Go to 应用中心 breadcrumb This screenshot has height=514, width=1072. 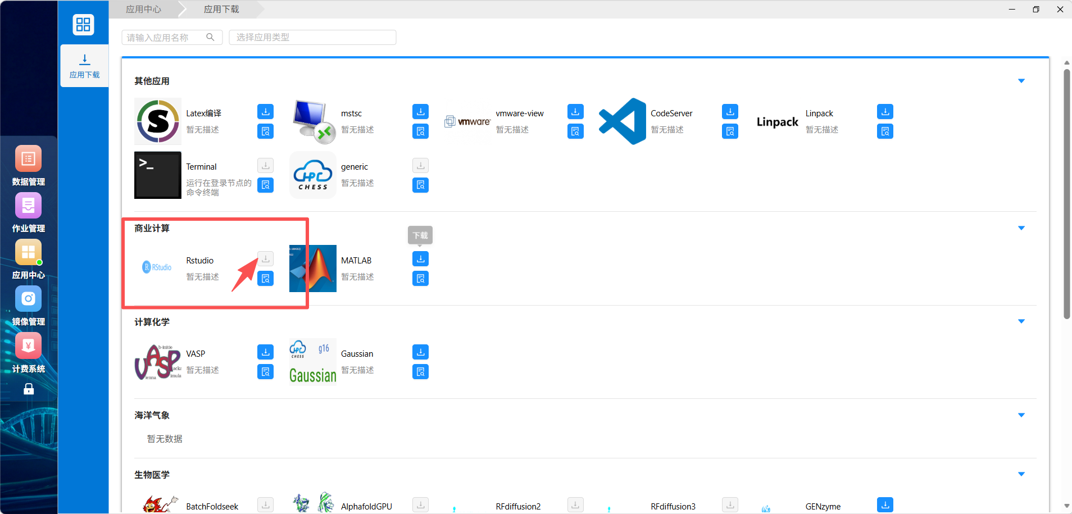pos(143,9)
